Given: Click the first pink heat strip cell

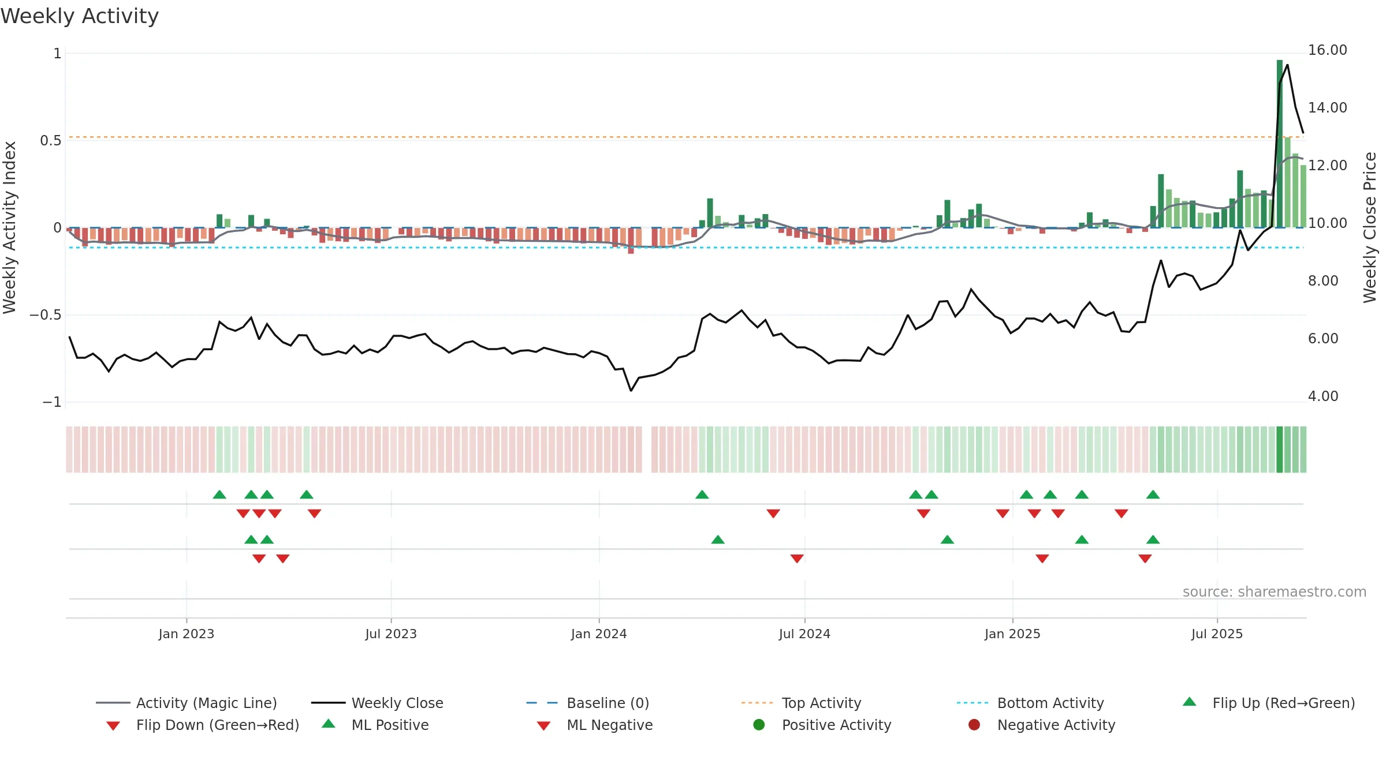Looking at the screenshot, I should [69, 450].
